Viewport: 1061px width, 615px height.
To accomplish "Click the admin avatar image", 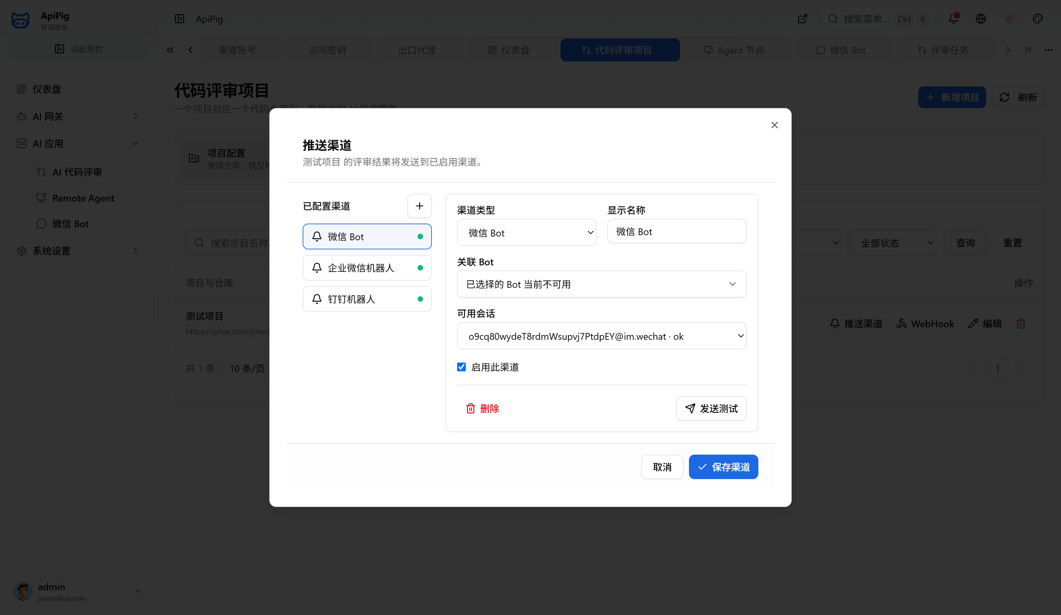I will [x=23, y=592].
